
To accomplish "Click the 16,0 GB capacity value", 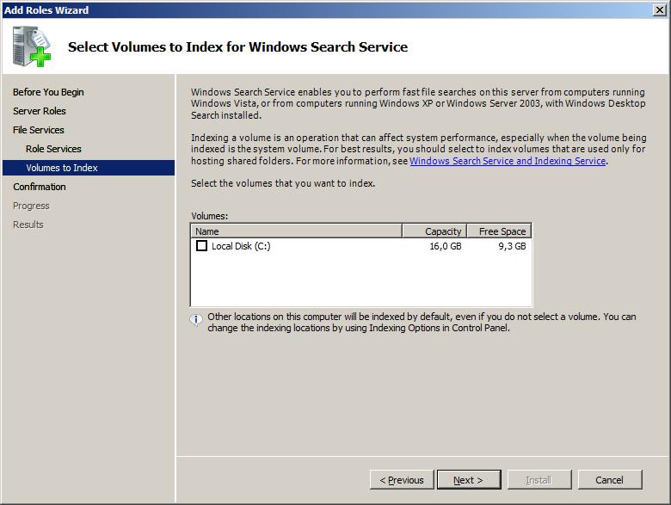I will pos(446,246).
